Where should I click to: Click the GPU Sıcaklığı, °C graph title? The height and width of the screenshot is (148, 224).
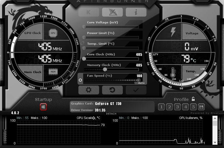(88, 118)
